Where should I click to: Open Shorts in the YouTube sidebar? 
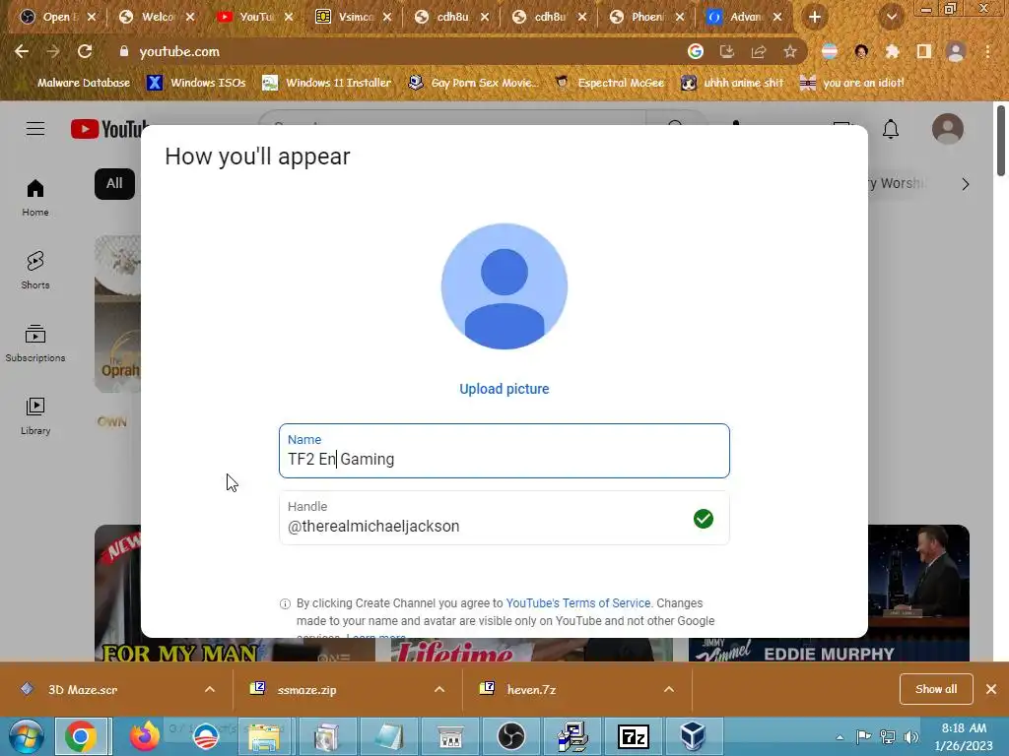(x=35, y=270)
